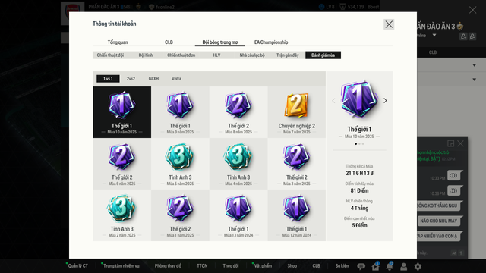Select the GLXH mode filter

(153, 79)
